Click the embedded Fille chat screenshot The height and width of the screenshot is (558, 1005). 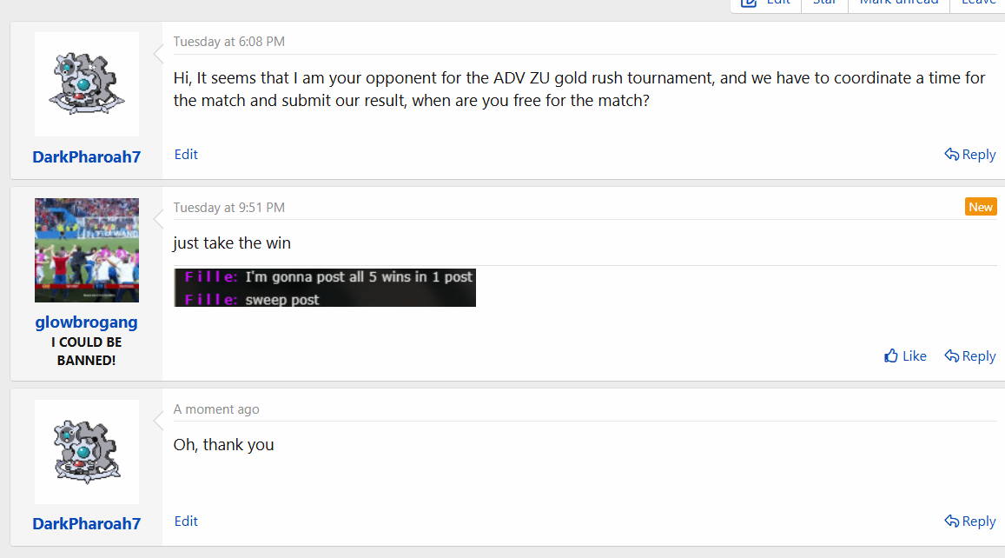click(325, 288)
